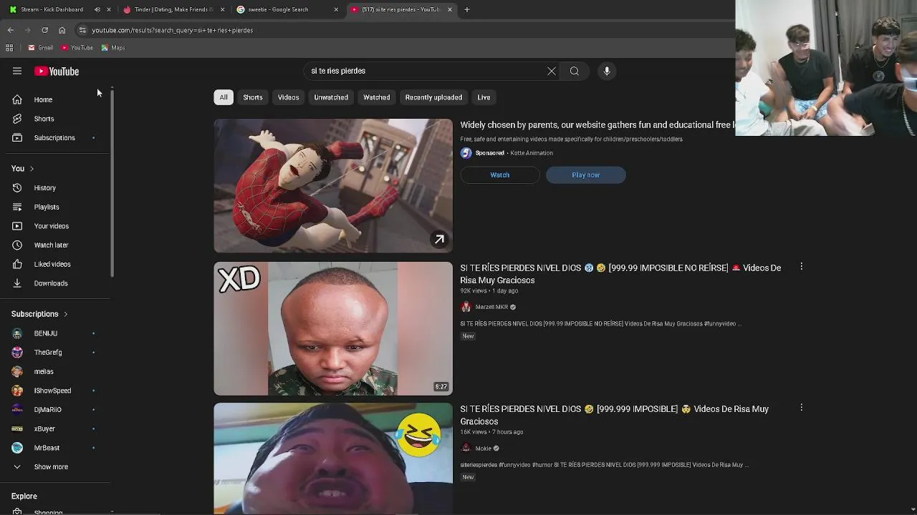Open Playlists in the sidebar
917x515 pixels.
(x=56, y=207)
